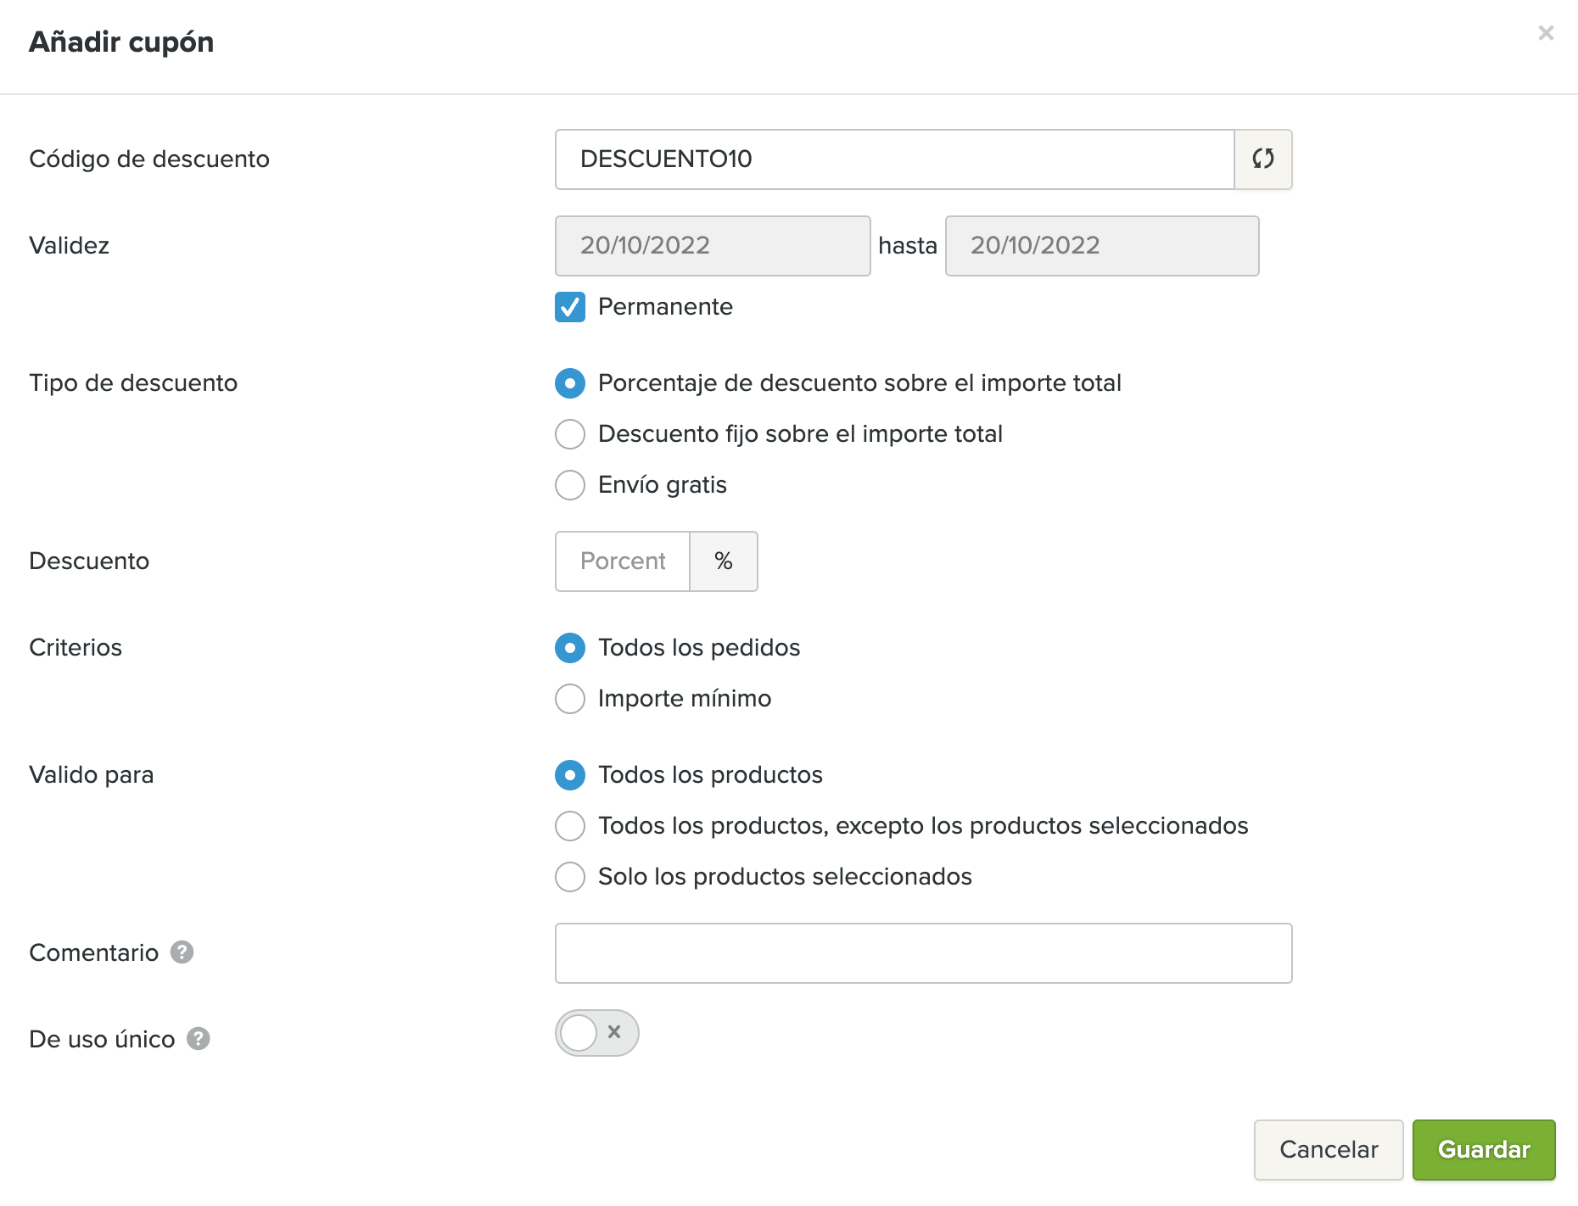Select Todos los productos, excepto los seleccionados
Image resolution: width=1578 pixels, height=1206 pixels.
tap(570, 826)
